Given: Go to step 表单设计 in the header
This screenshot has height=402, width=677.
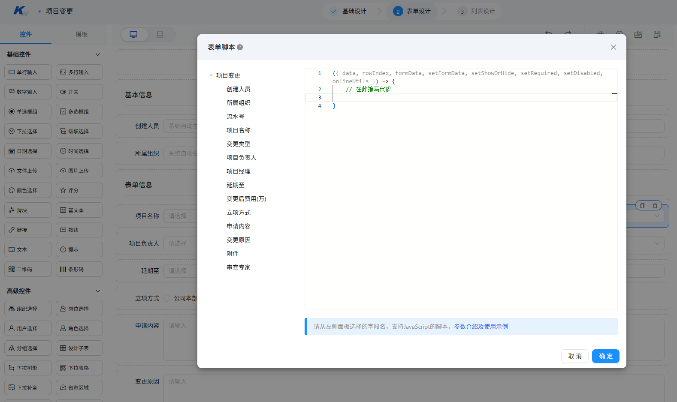Looking at the screenshot, I should pos(412,11).
